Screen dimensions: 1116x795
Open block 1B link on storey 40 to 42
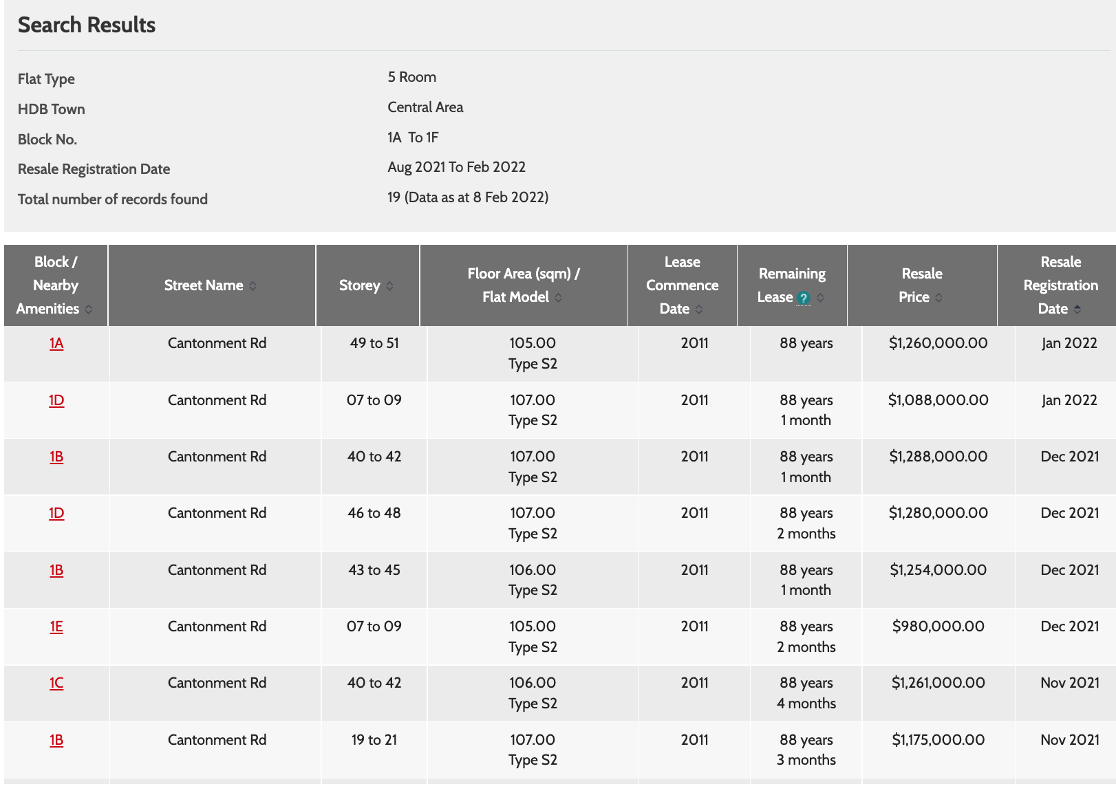tap(56, 457)
